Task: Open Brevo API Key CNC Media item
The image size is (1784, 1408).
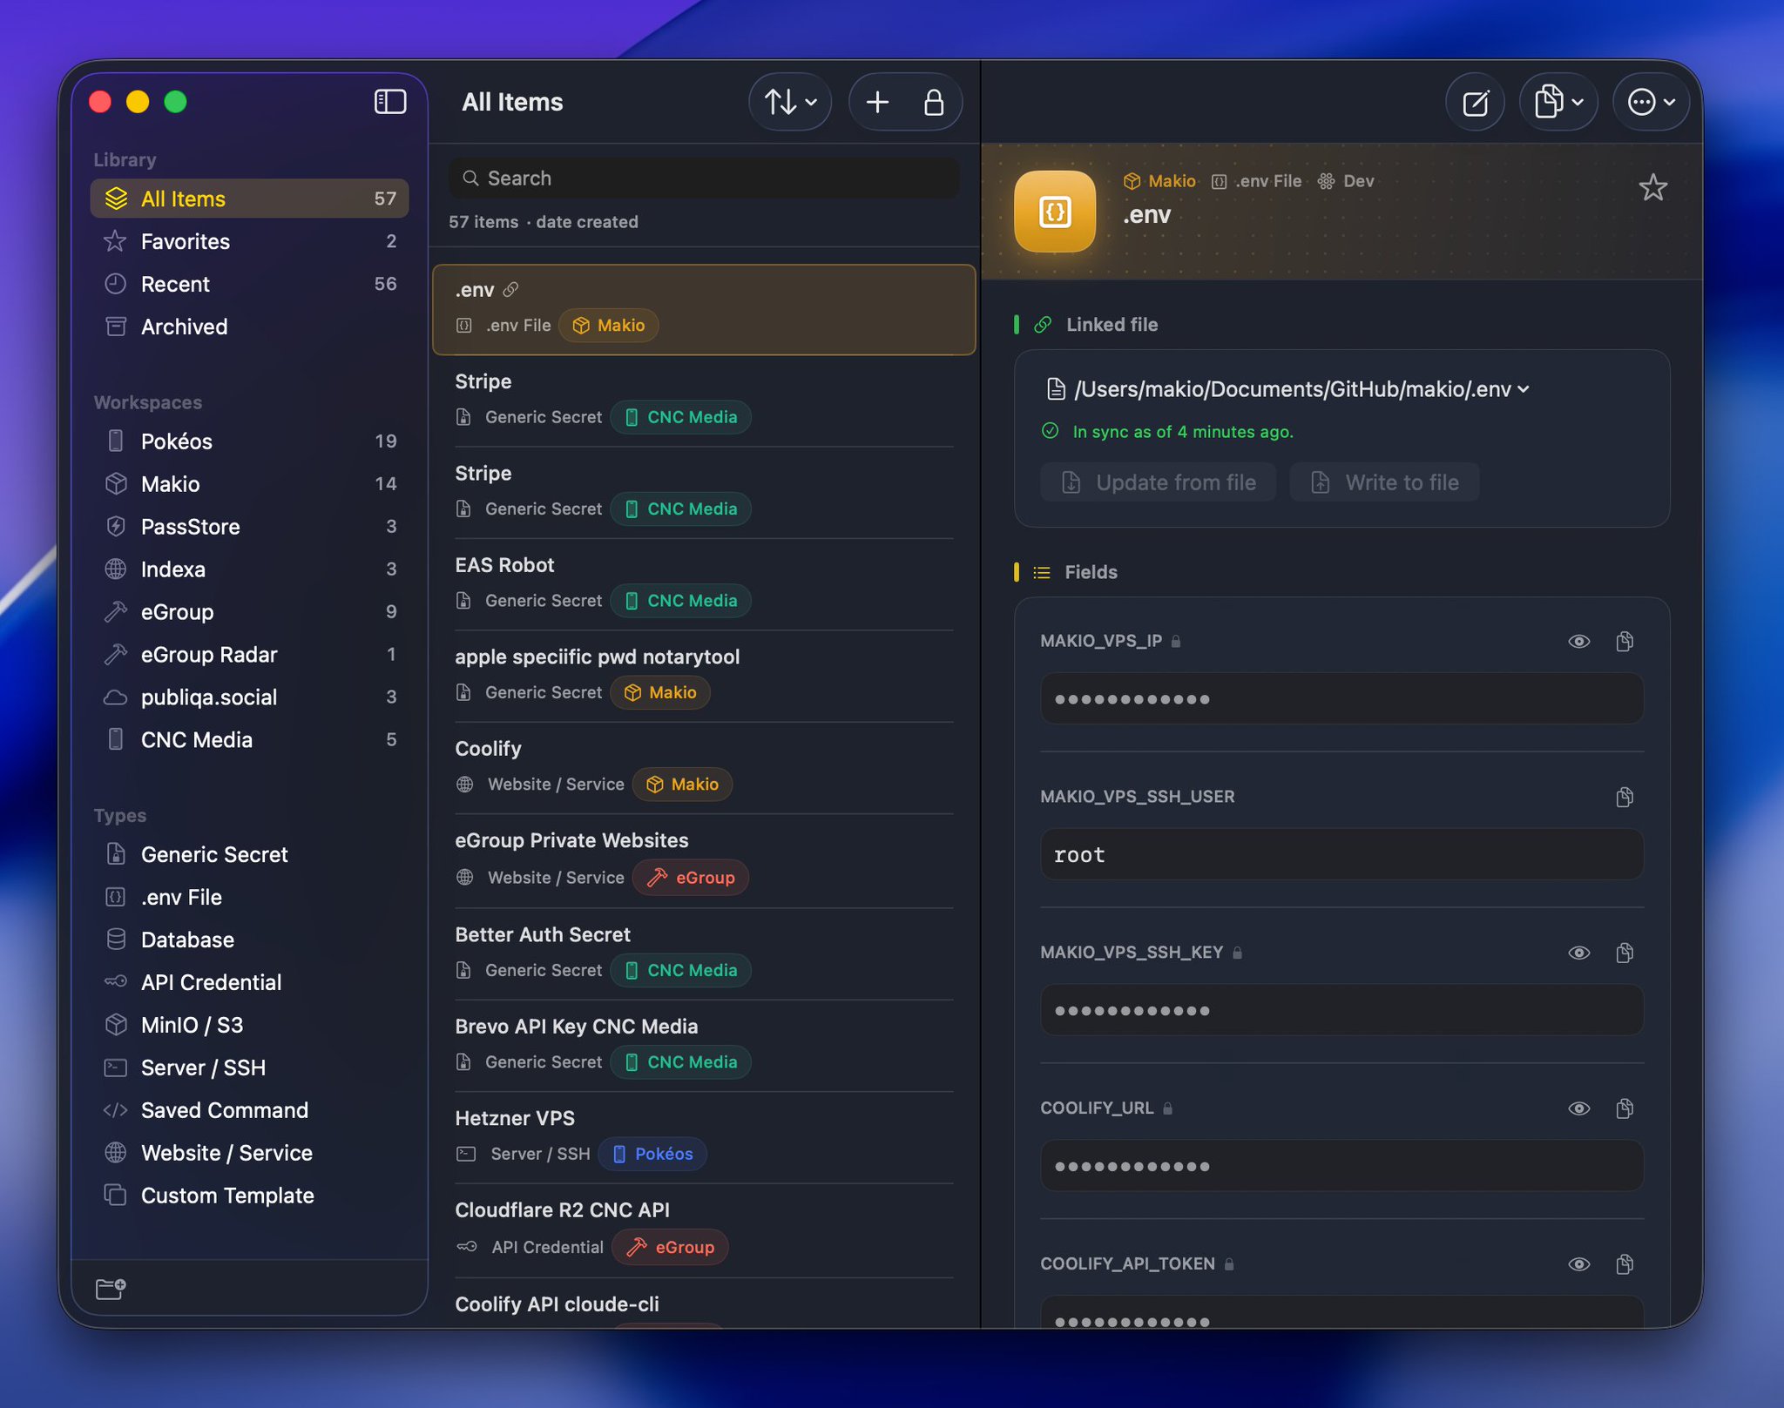Action: pos(704,1045)
